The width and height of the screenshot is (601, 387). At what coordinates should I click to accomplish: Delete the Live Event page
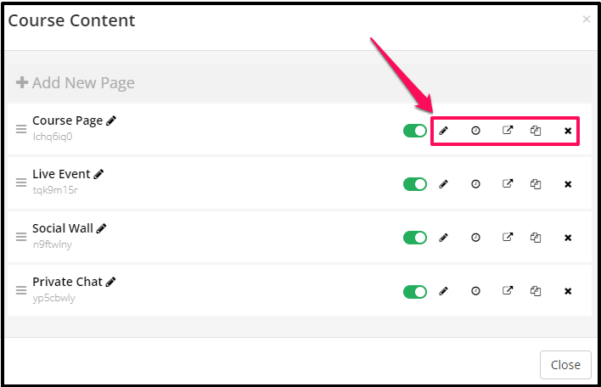[x=568, y=184]
